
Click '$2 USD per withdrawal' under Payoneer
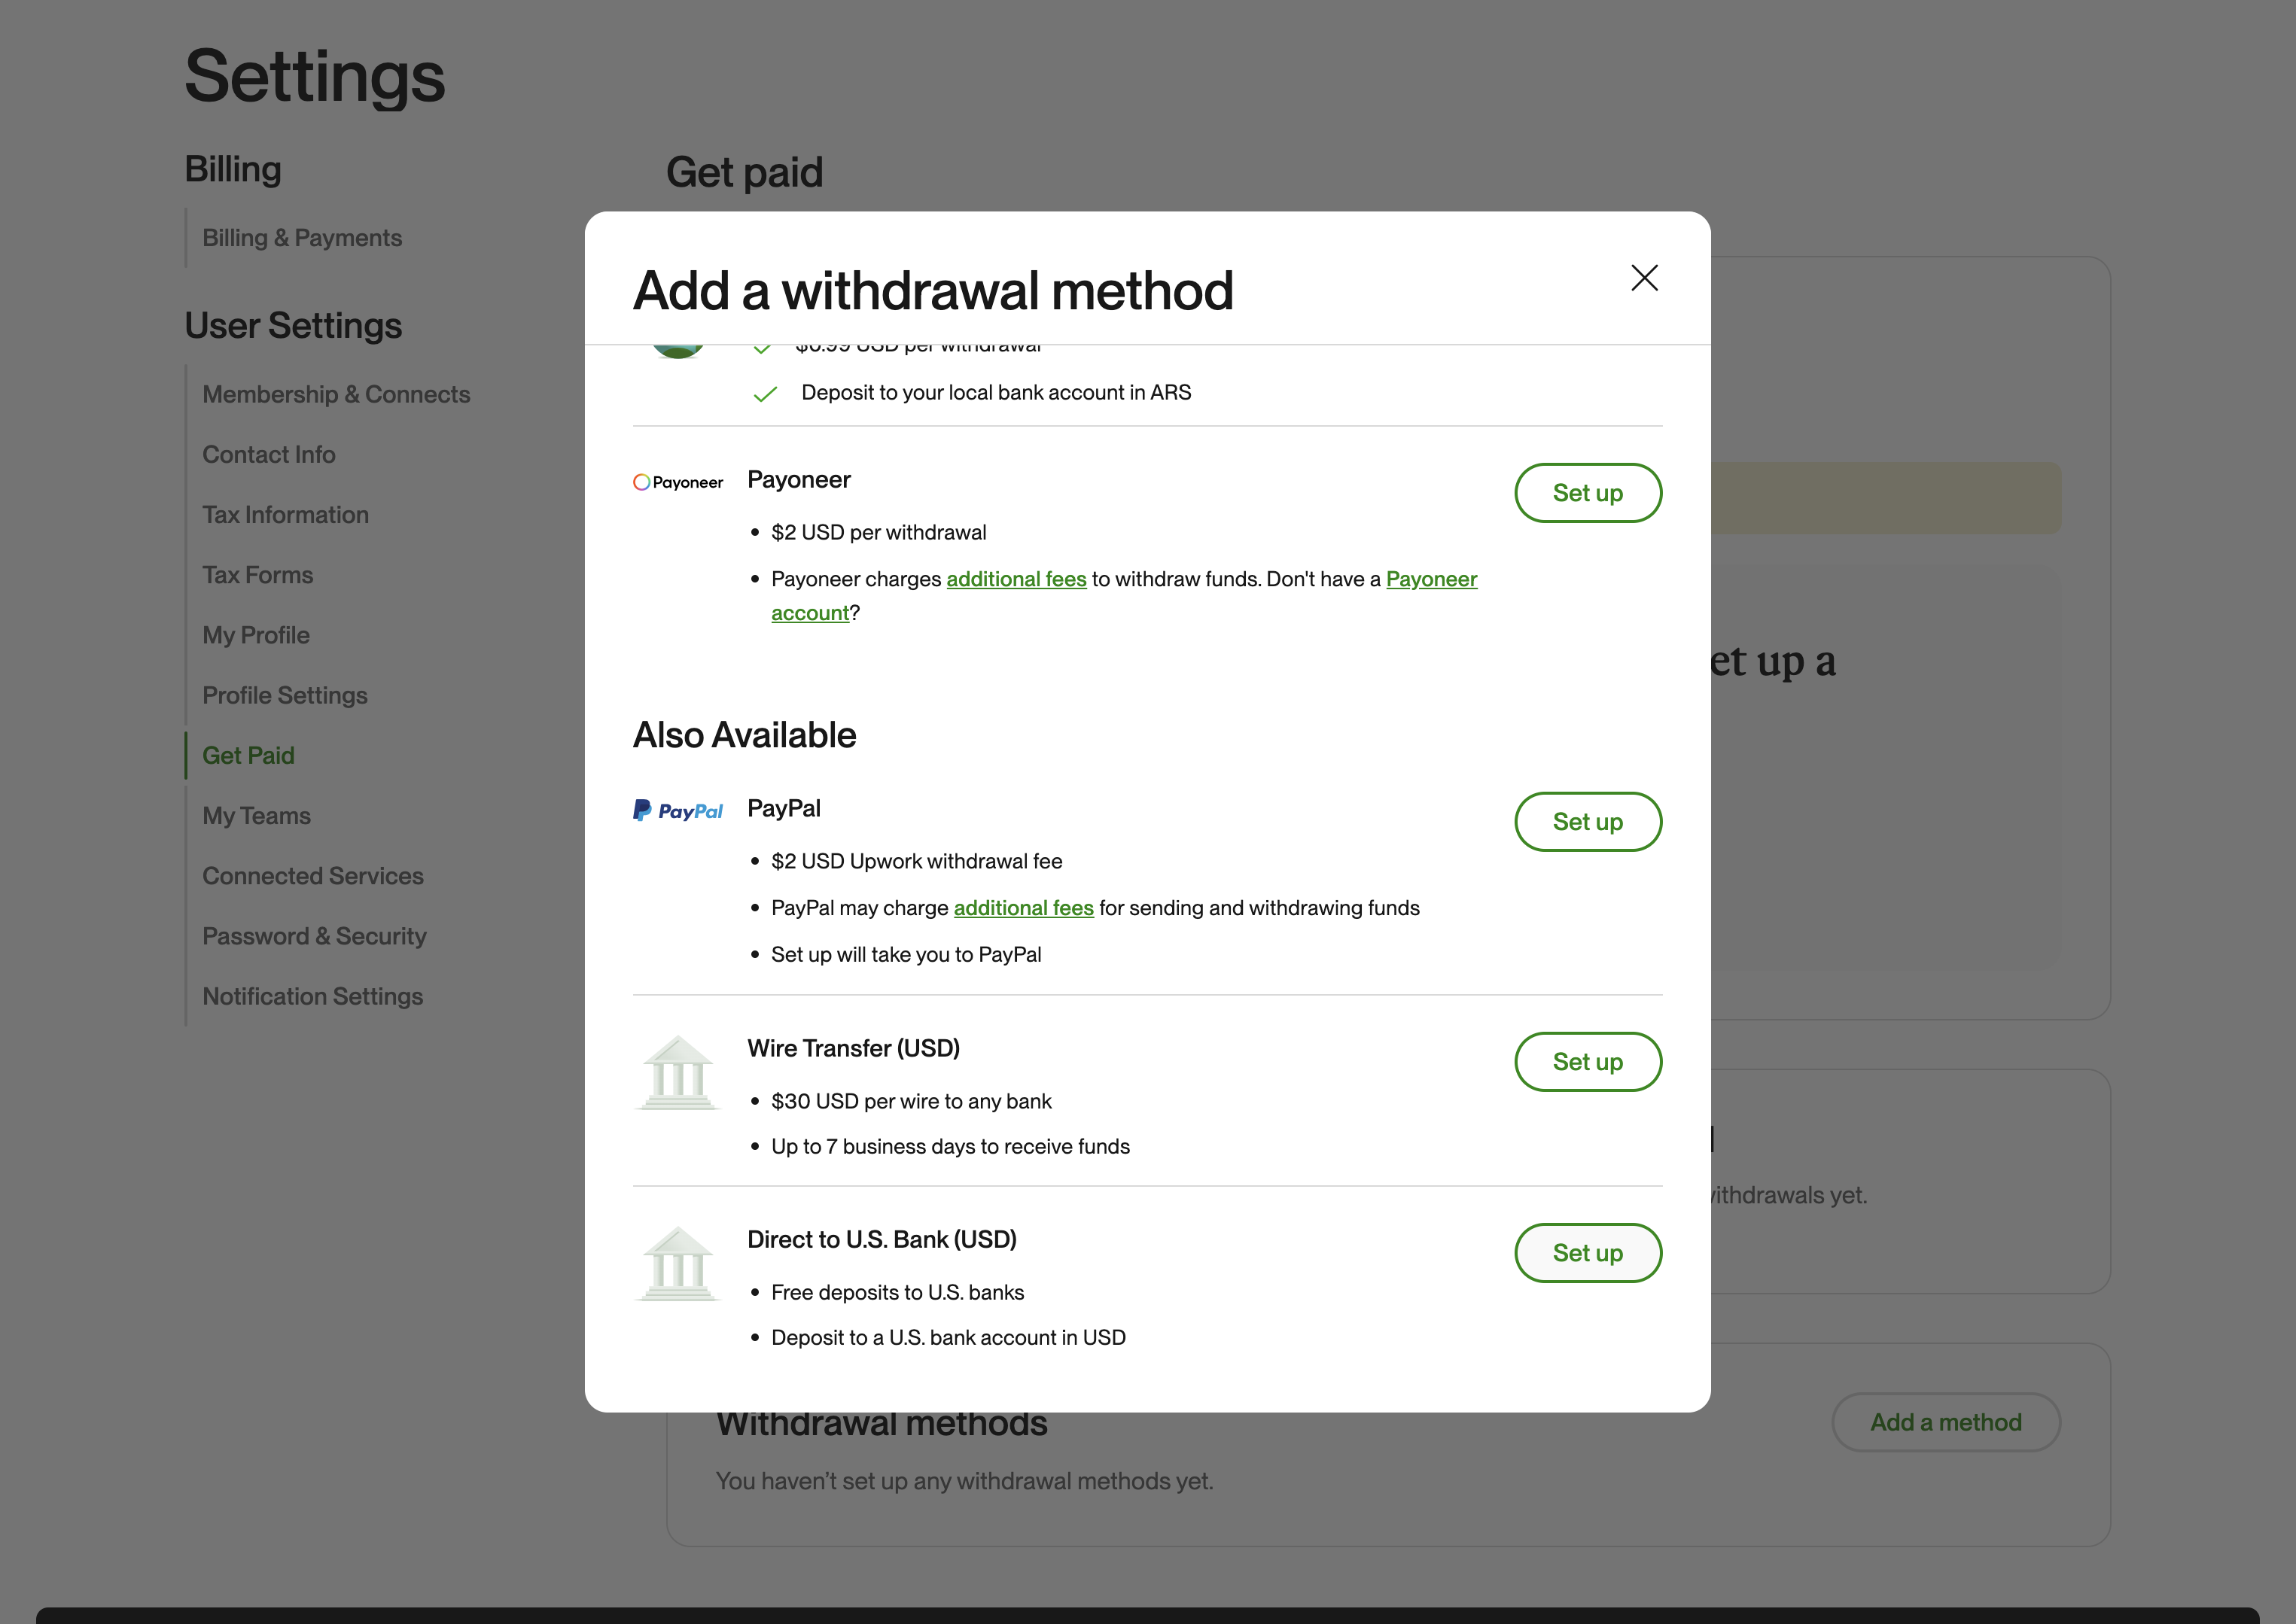click(x=879, y=532)
